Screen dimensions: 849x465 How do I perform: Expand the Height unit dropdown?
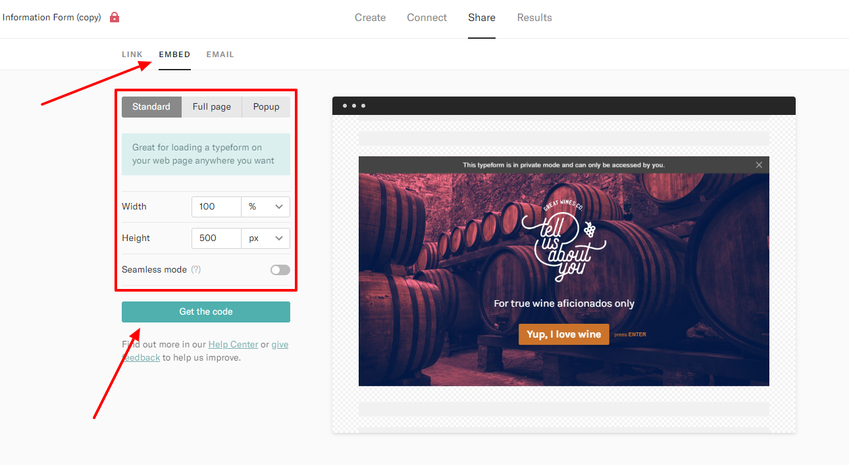pyautogui.click(x=265, y=238)
